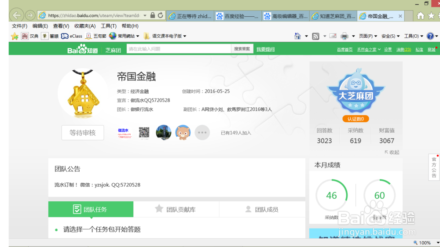Open the address bar dropdown arrow
440x247 pixels.
(145, 15)
